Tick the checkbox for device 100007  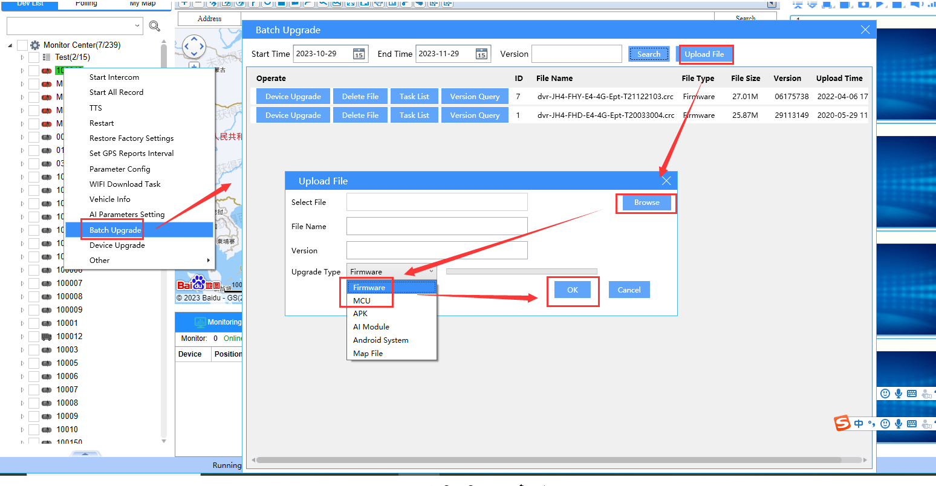pyautogui.click(x=34, y=283)
